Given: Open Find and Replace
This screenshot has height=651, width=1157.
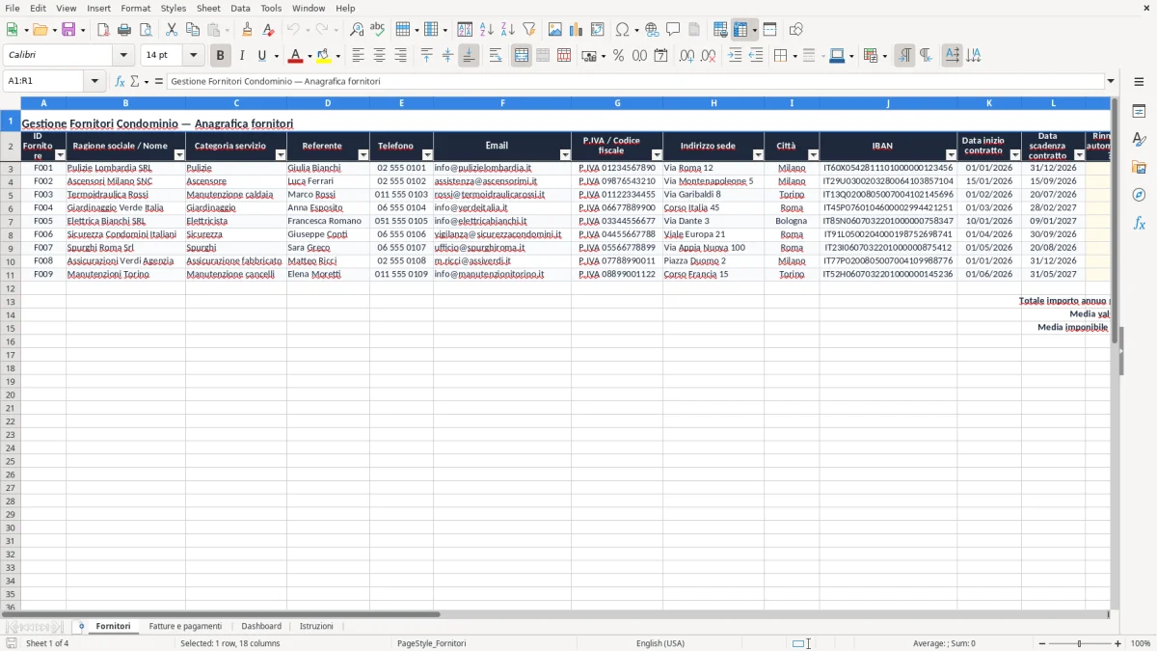Looking at the screenshot, I should coord(357,30).
